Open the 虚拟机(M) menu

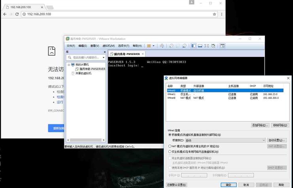108,46
